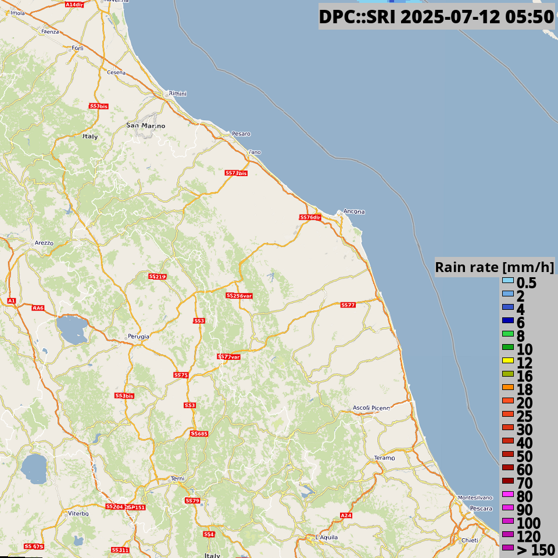
Task: Click the SS79 road shield near Terni
Action: point(192,500)
